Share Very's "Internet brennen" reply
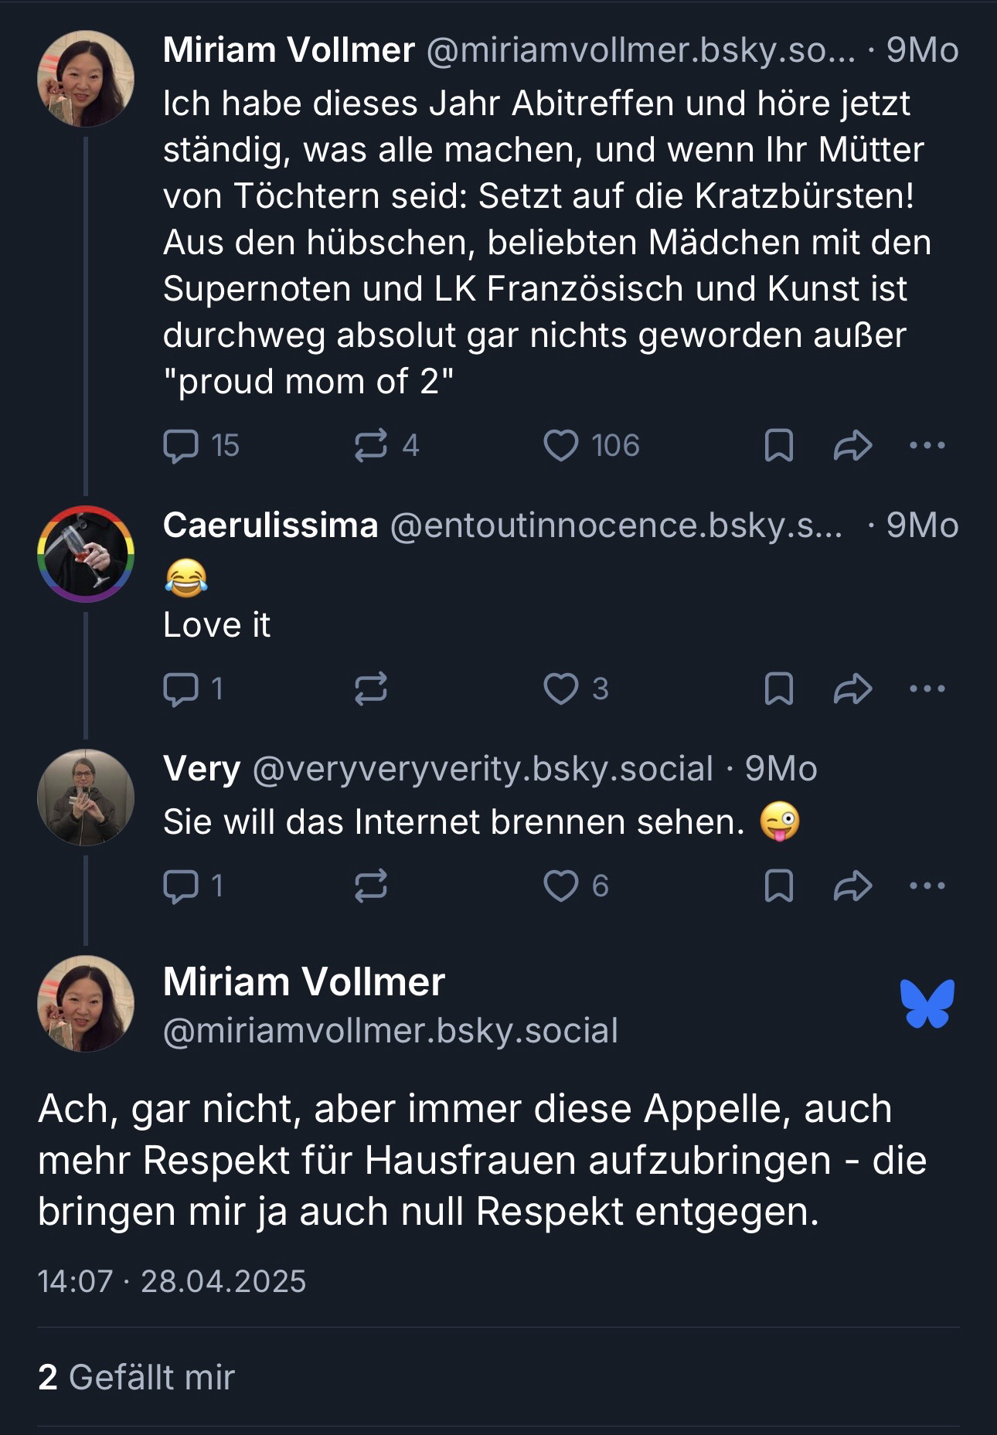 pyautogui.click(x=852, y=886)
